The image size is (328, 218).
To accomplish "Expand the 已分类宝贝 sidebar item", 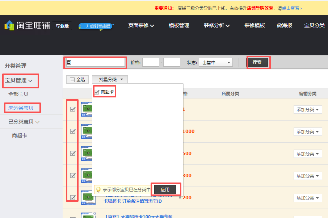I will (x=24, y=122).
